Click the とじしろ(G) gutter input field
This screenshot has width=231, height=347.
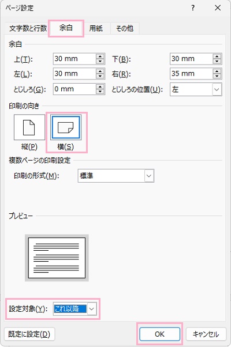[74, 89]
